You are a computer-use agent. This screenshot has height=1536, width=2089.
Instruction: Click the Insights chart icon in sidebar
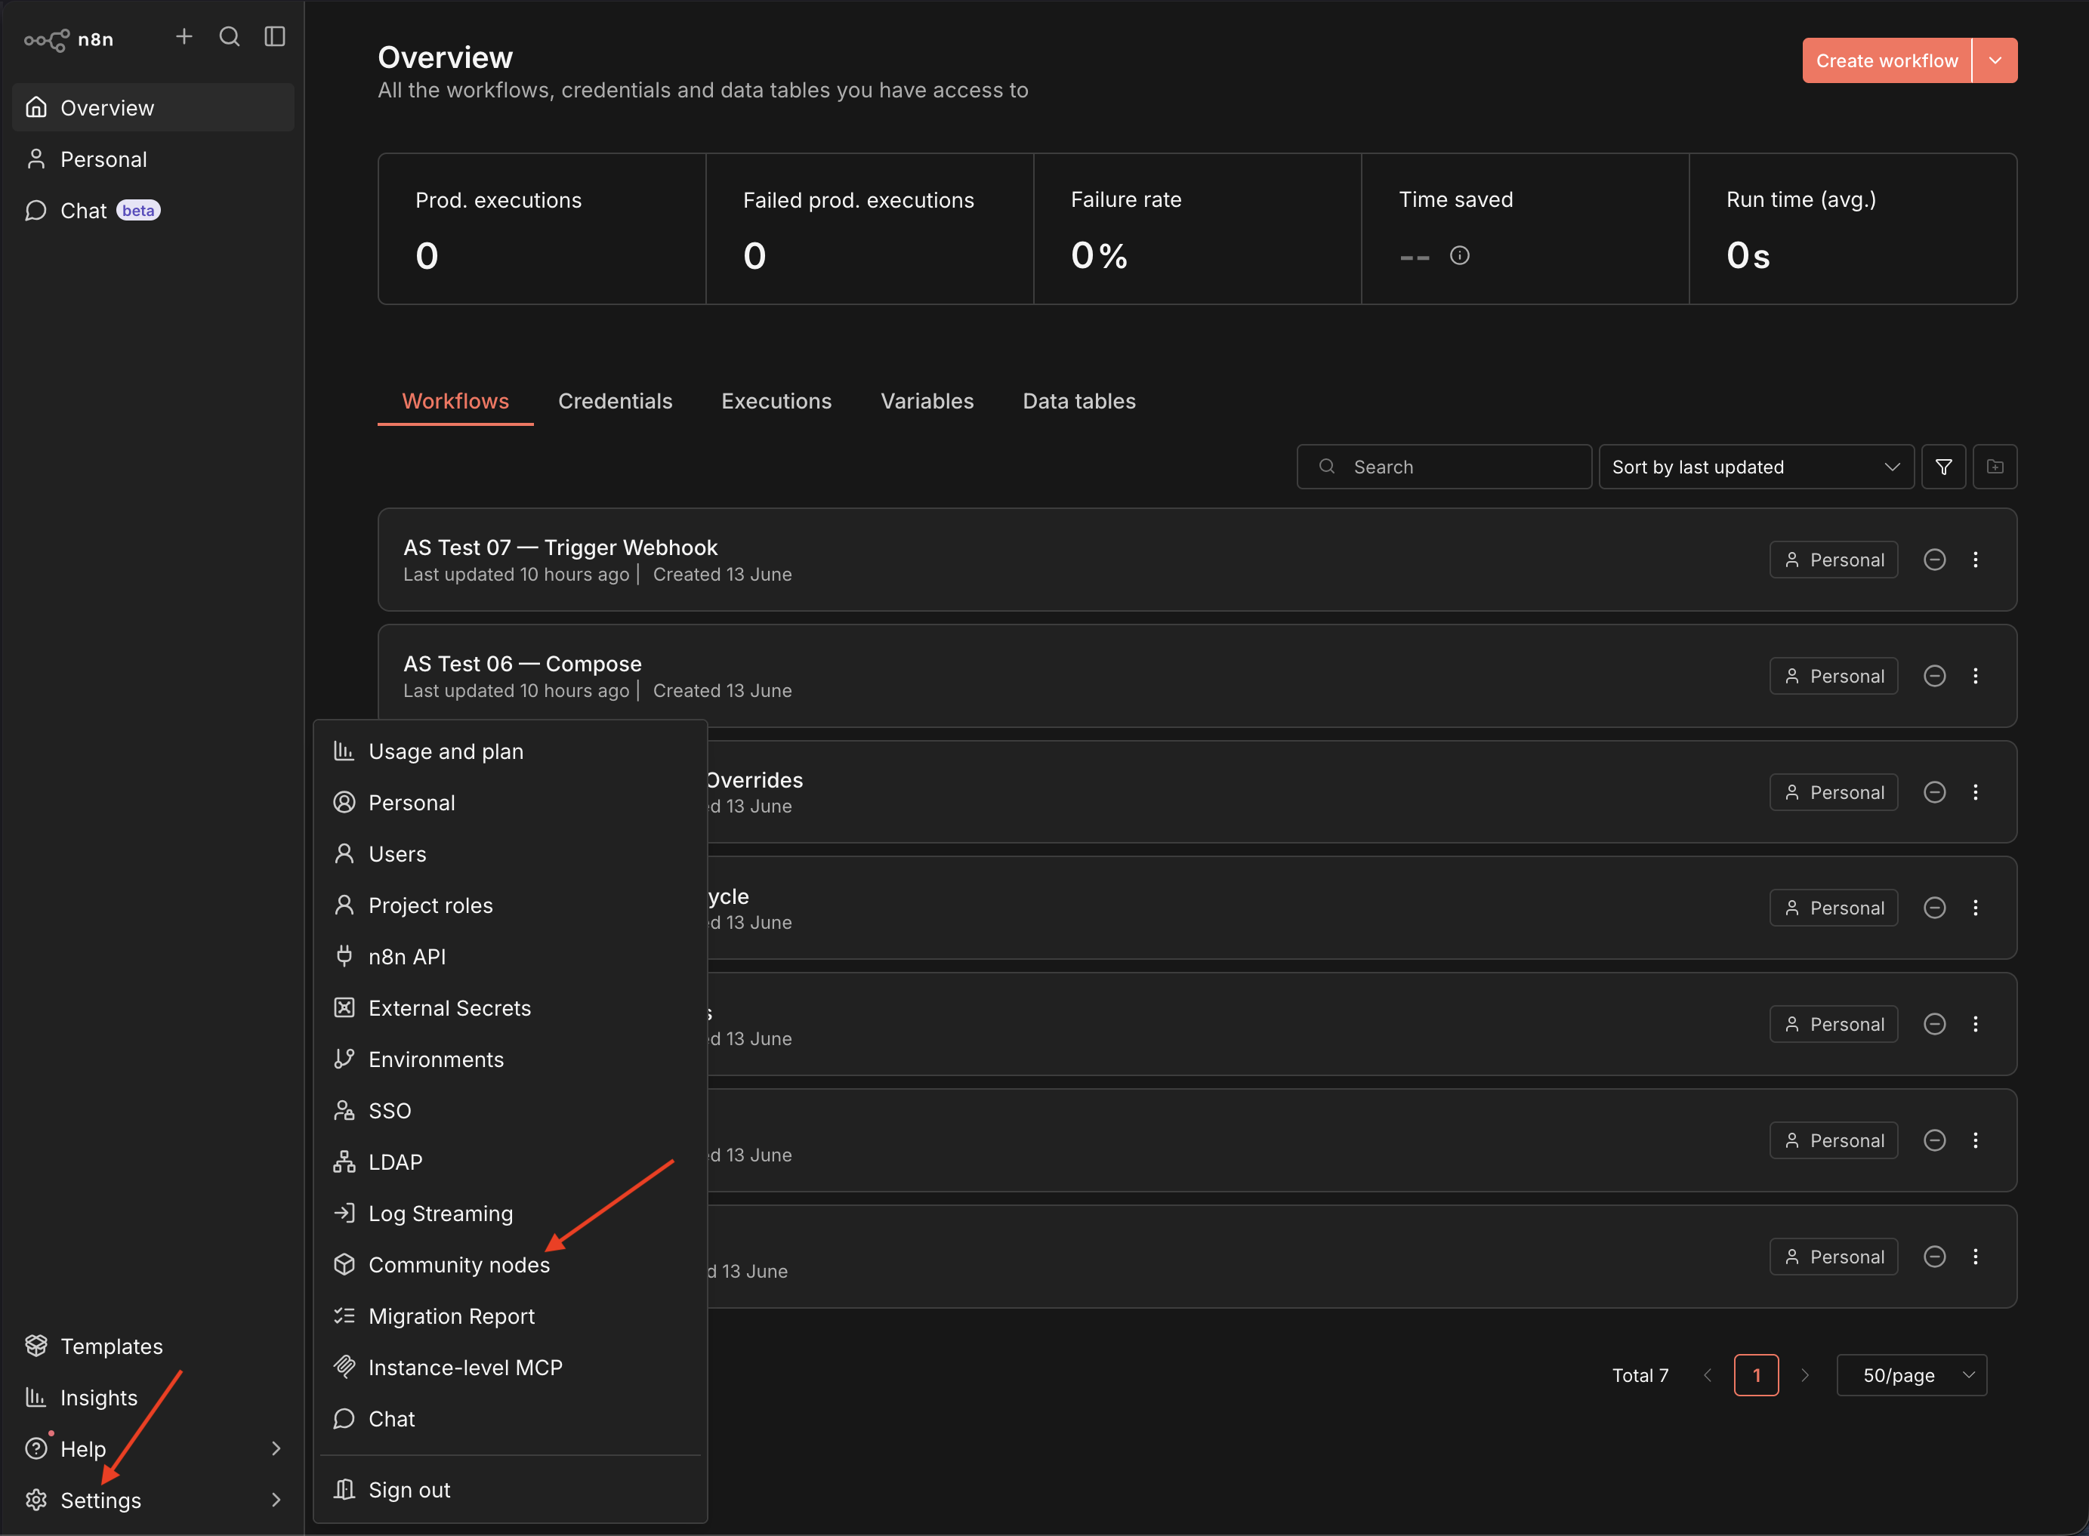[36, 1396]
